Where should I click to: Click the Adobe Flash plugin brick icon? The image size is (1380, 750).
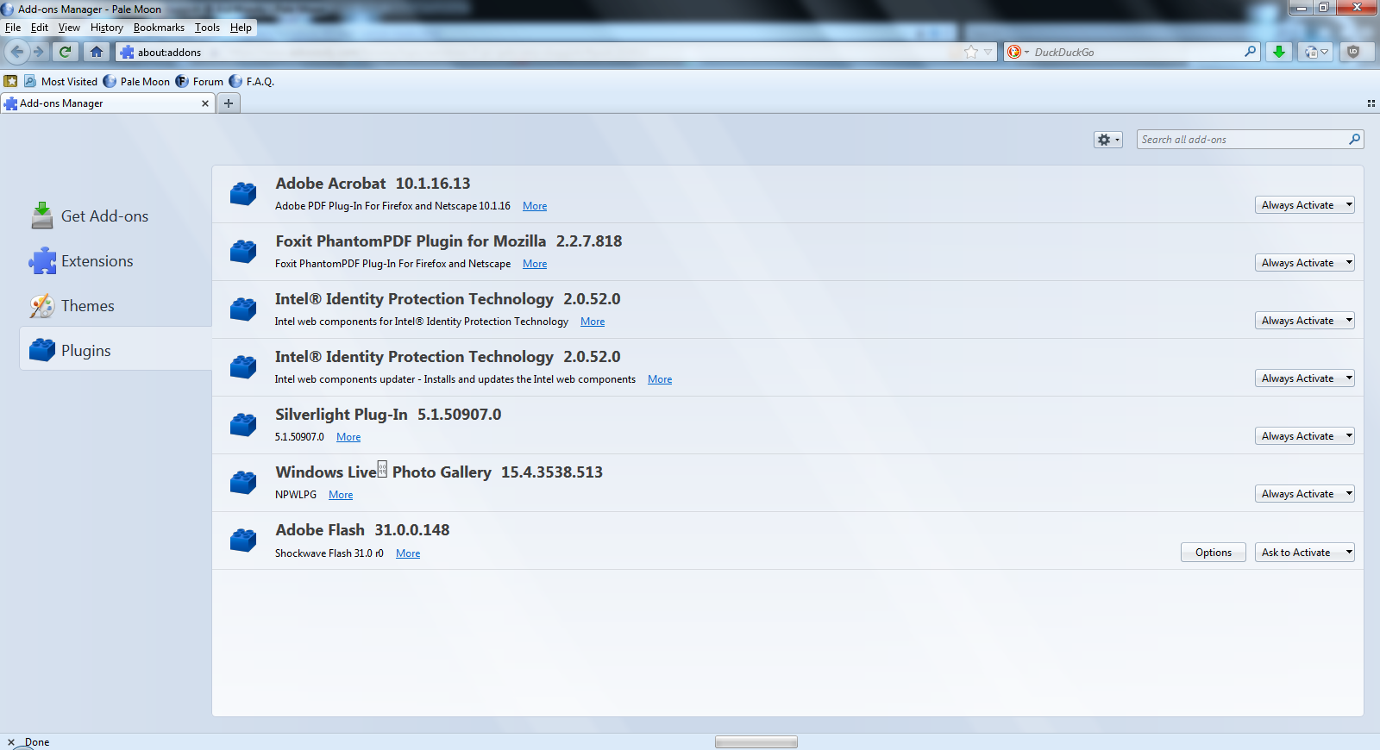tap(243, 540)
